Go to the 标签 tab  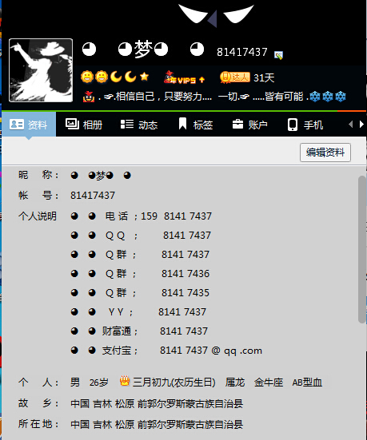click(x=196, y=125)
